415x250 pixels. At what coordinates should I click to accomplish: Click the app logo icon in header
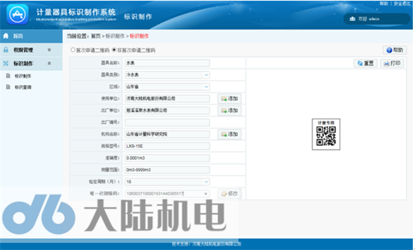[17, 15]
